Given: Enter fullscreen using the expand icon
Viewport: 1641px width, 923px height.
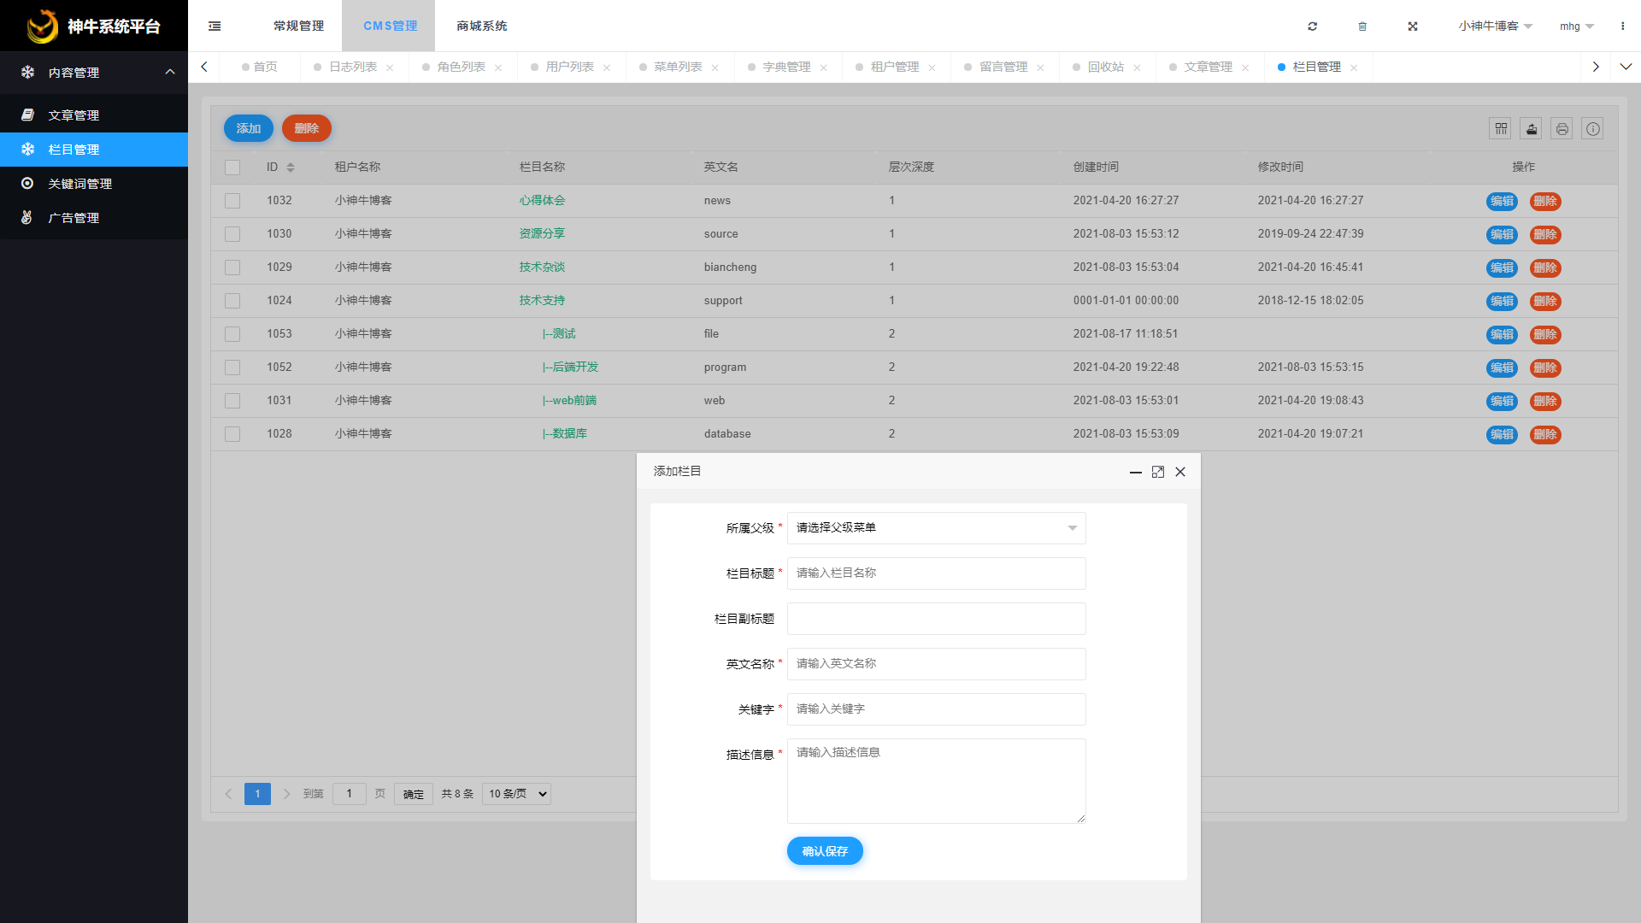Looking at the screenshot, I should (x=1413, y=26).
